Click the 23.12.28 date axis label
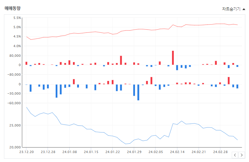 pos(48,152)
